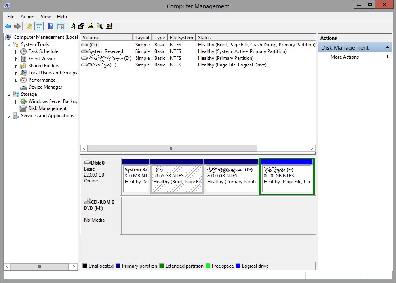Viewport: 396px width, 283px height.
Task: Expand the Windows Server Backup node
Action: [16, 101]
